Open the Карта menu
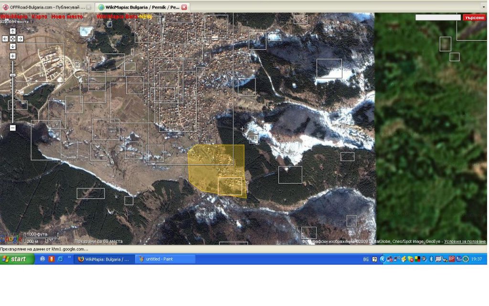Viewport: 489px width, 306px height. click(x=39, y=17)
